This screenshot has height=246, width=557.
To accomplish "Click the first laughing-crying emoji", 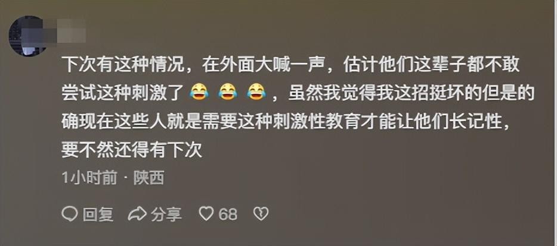I will point(199,92).
